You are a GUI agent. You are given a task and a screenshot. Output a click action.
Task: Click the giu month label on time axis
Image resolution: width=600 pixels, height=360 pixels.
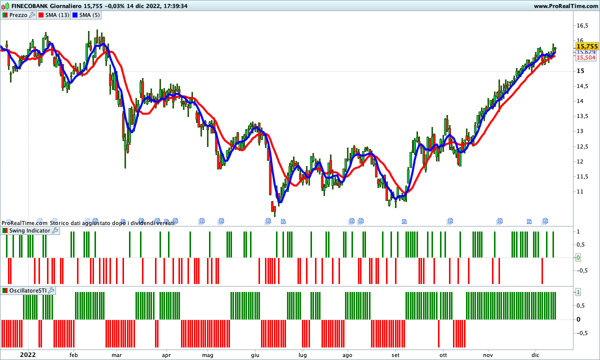(255, 354)
